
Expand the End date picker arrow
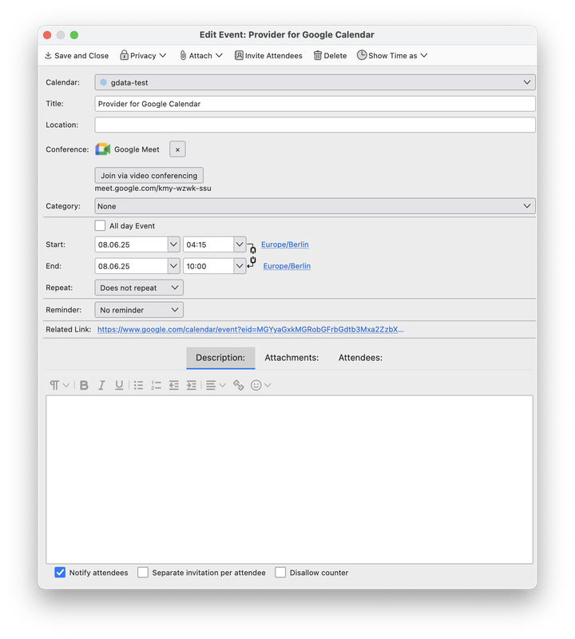pyautogui.click(x=173, y=266)
